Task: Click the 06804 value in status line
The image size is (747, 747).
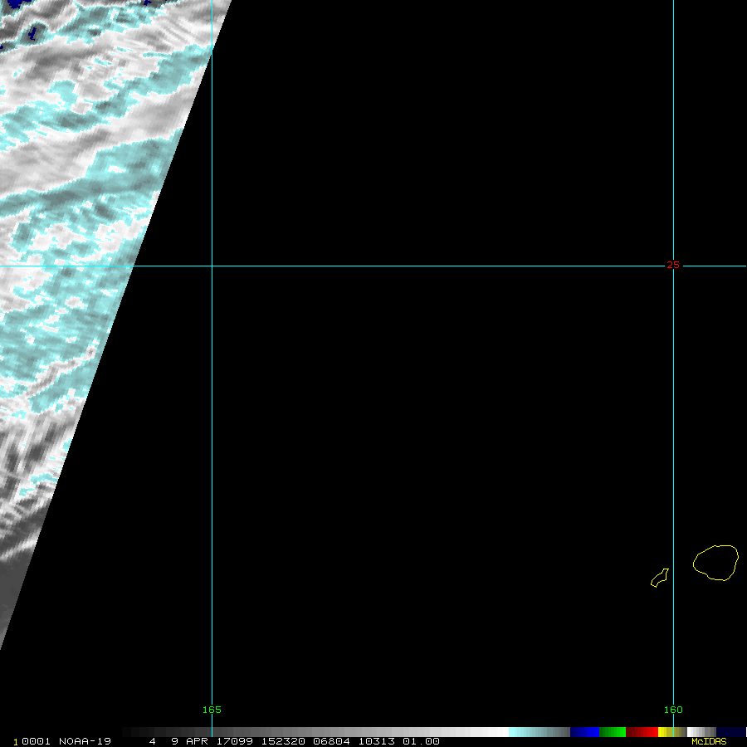Action: tap(330, 741)
